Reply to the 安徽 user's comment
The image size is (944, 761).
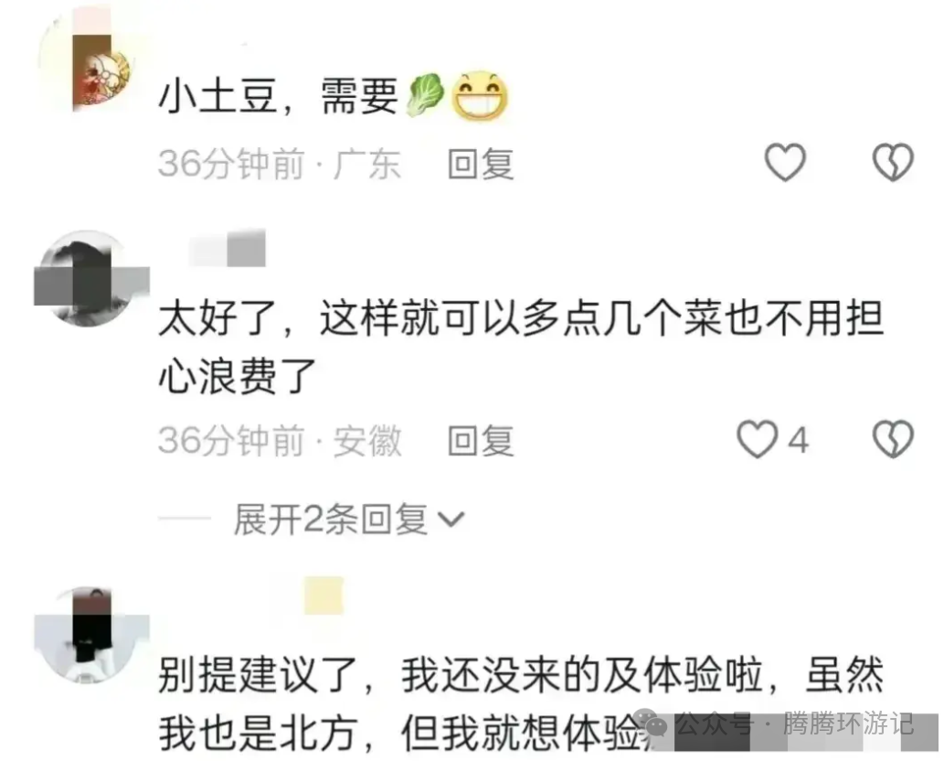pyautogui.click(x=481, y=441)
